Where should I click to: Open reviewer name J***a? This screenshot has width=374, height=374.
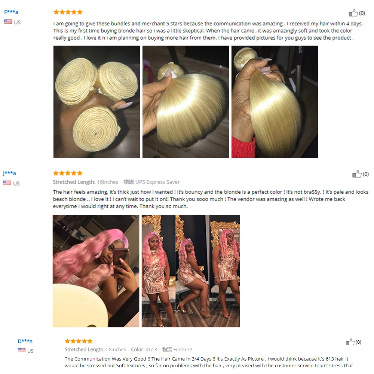pyautogui.click(x=9, y=173)
